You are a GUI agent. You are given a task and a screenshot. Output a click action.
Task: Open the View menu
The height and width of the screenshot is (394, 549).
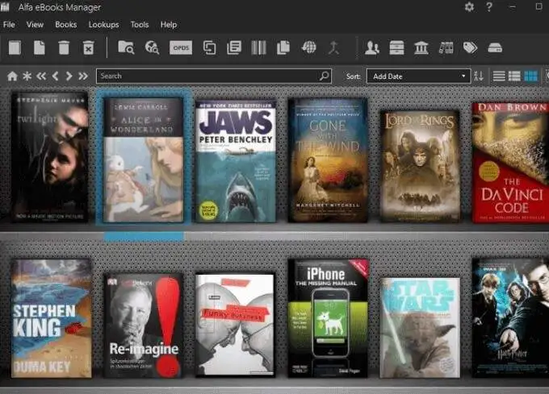[x=35, y=25]
